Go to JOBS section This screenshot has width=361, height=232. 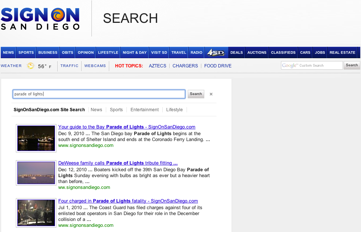(320, 53)
